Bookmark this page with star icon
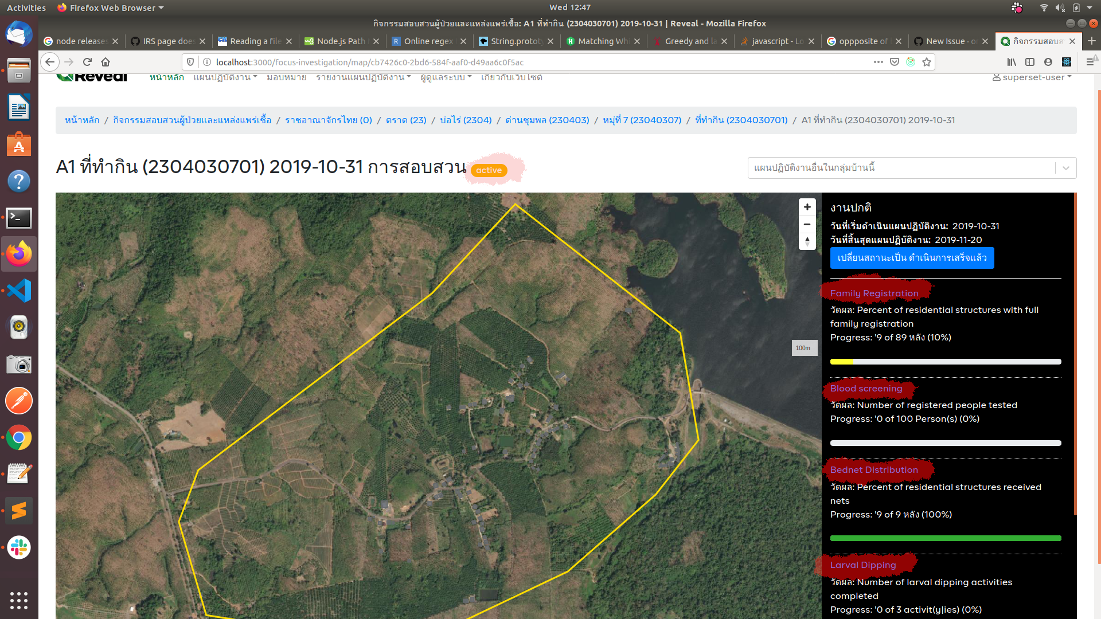 [x=927, y=62]
